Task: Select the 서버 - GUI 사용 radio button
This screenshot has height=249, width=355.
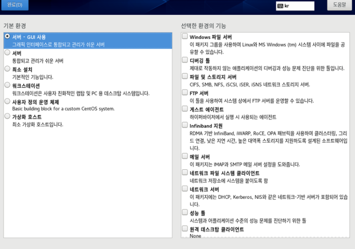Action: pos(7,36)
